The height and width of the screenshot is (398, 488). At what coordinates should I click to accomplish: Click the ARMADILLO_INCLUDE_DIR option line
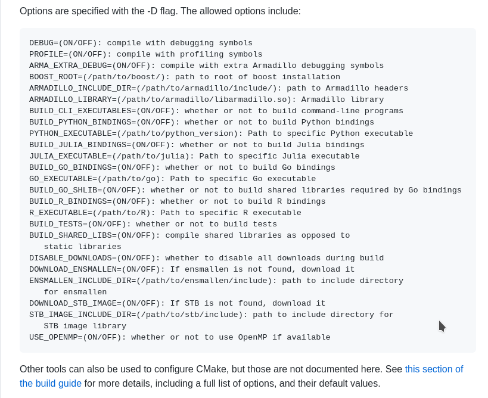(x=219, y=88)
